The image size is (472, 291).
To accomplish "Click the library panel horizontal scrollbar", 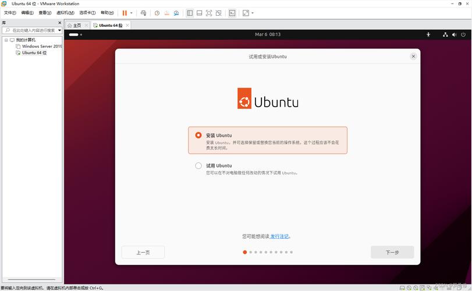I will click(31, 279).
